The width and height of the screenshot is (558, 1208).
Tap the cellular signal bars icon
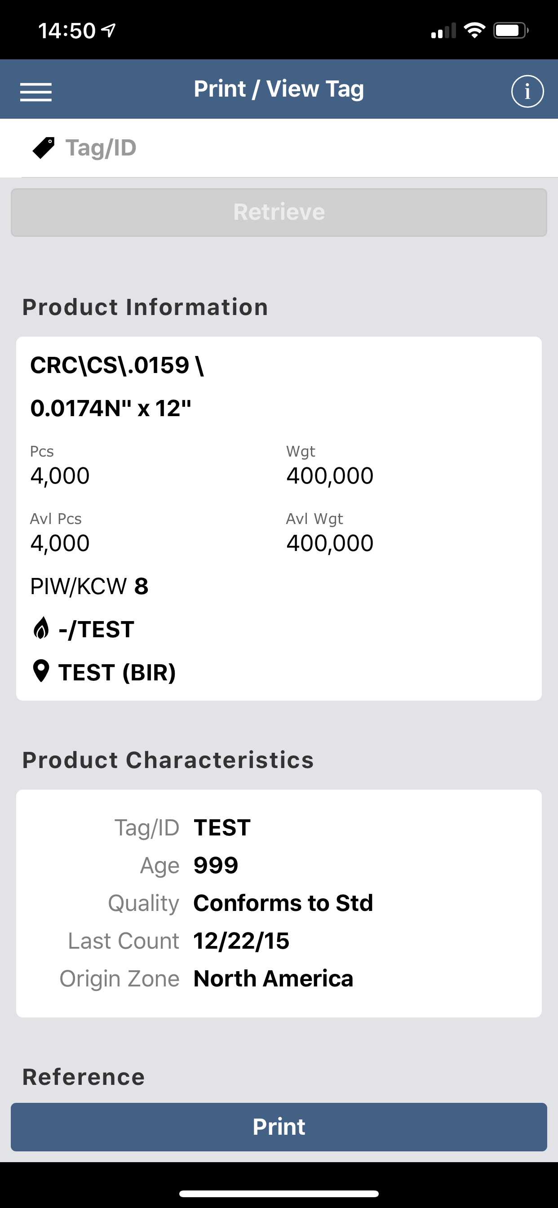pos(443,31)
